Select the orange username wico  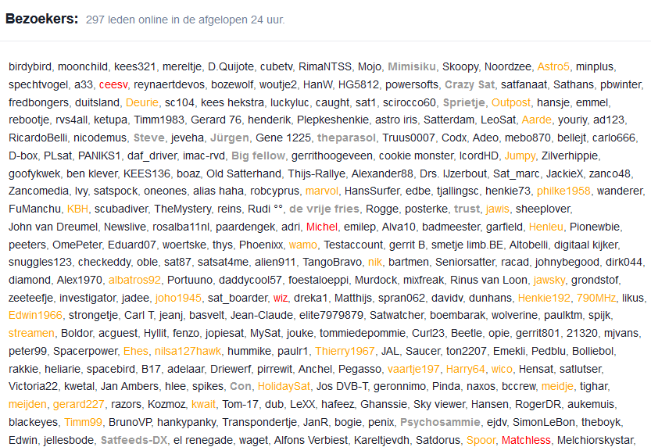coord(502,369)
